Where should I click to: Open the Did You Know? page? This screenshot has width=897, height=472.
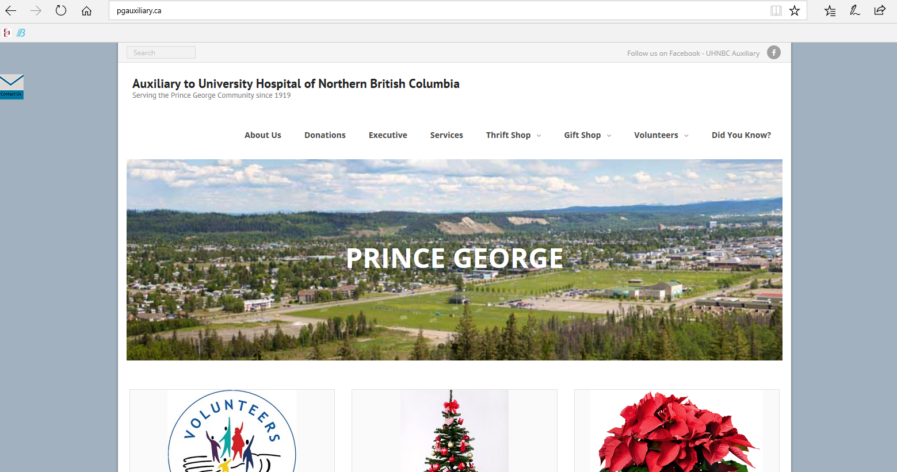pyautogui.click(x=741, y=135)
